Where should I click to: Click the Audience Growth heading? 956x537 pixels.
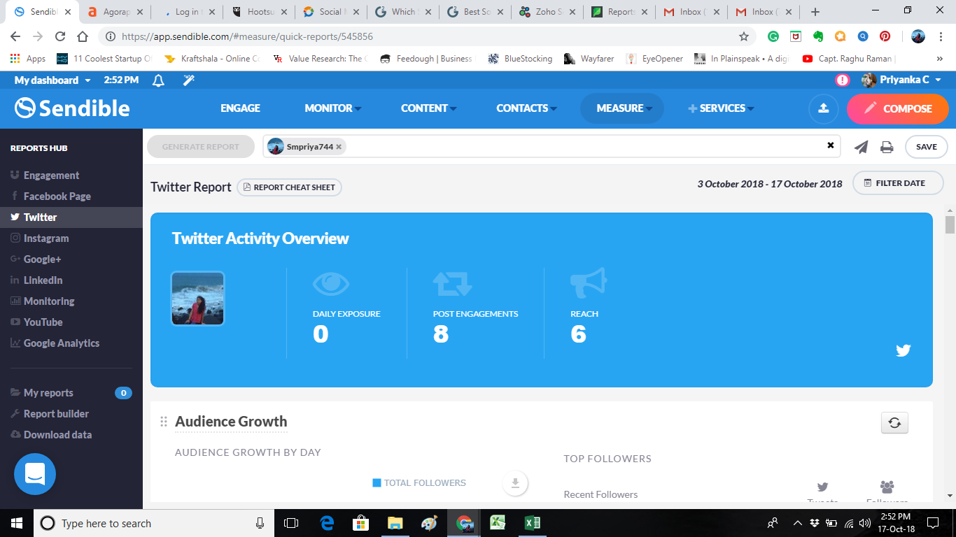(x=231, y=422)
